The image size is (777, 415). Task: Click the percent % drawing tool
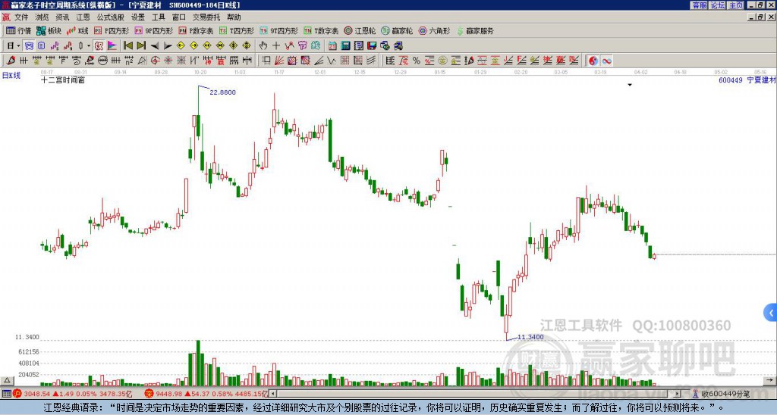pos(416,60)
